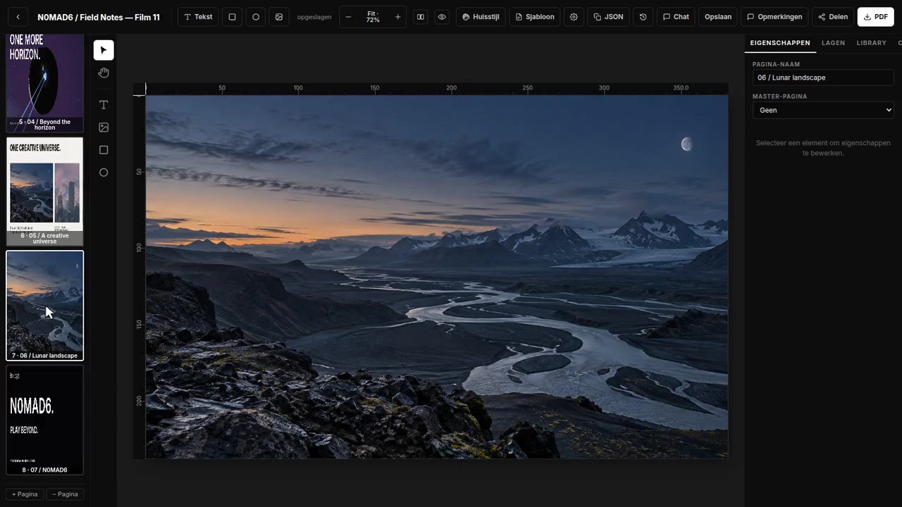Open page thumbnail 07 / NOMAD6
This screenshot has width=902, height=507.
44,420
